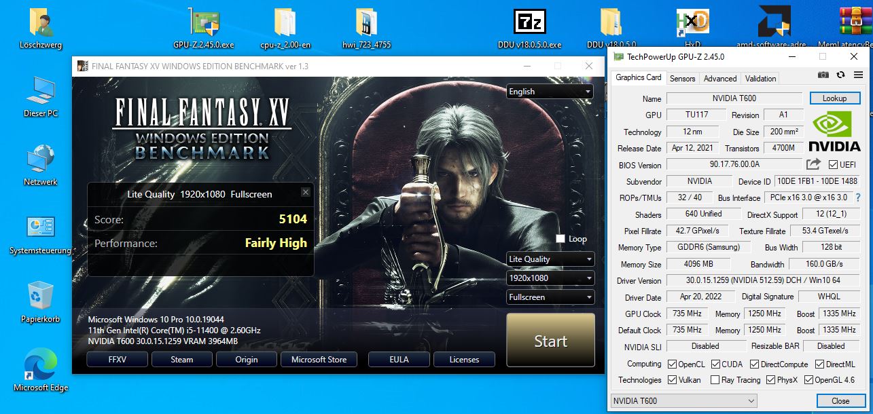The width and height of the screenshot is (873, 414).
Task: Click GPU-Z refresh arrows icon
Action: (x=840, y=75)
